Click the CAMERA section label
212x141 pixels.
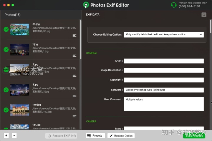click(x=91, y=121)
